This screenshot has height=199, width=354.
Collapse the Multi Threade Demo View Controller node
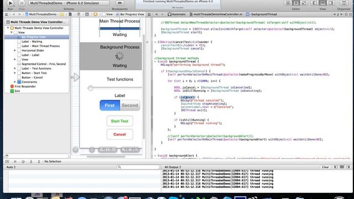click(x=8, y=28)
